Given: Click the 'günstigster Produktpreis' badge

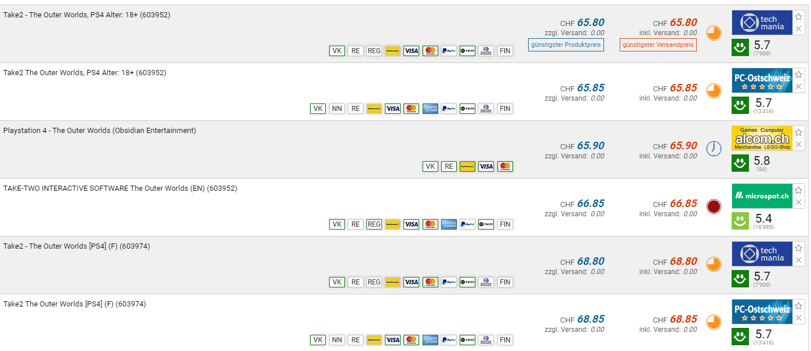Looking at the screenshot, I should pyautogui.click(x=566, y=45).
